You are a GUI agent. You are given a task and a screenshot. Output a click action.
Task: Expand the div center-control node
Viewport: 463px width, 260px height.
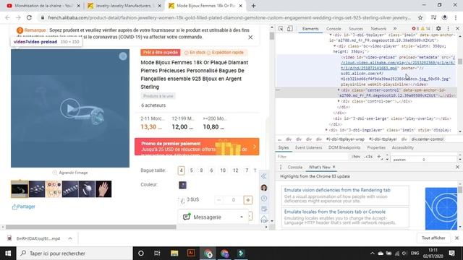point(339,90)
